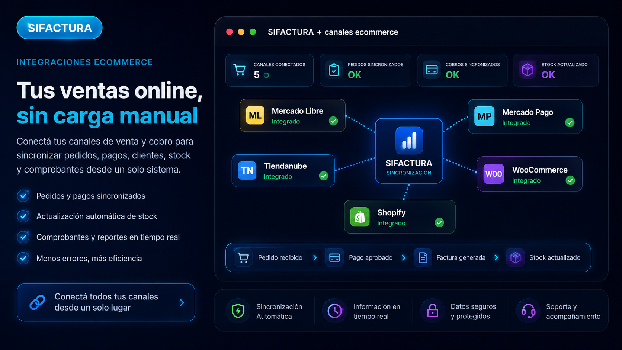622x350 pixels.
Task: Click the chevron after Pago aprobado
Action: (x=404, y=257)
